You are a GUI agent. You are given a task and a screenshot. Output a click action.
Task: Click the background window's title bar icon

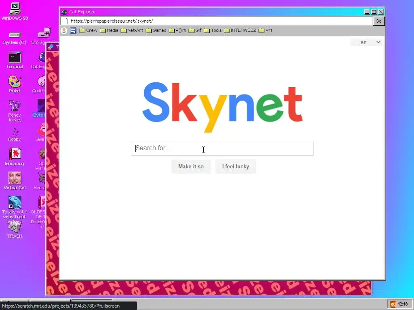[x=51, y=47]
